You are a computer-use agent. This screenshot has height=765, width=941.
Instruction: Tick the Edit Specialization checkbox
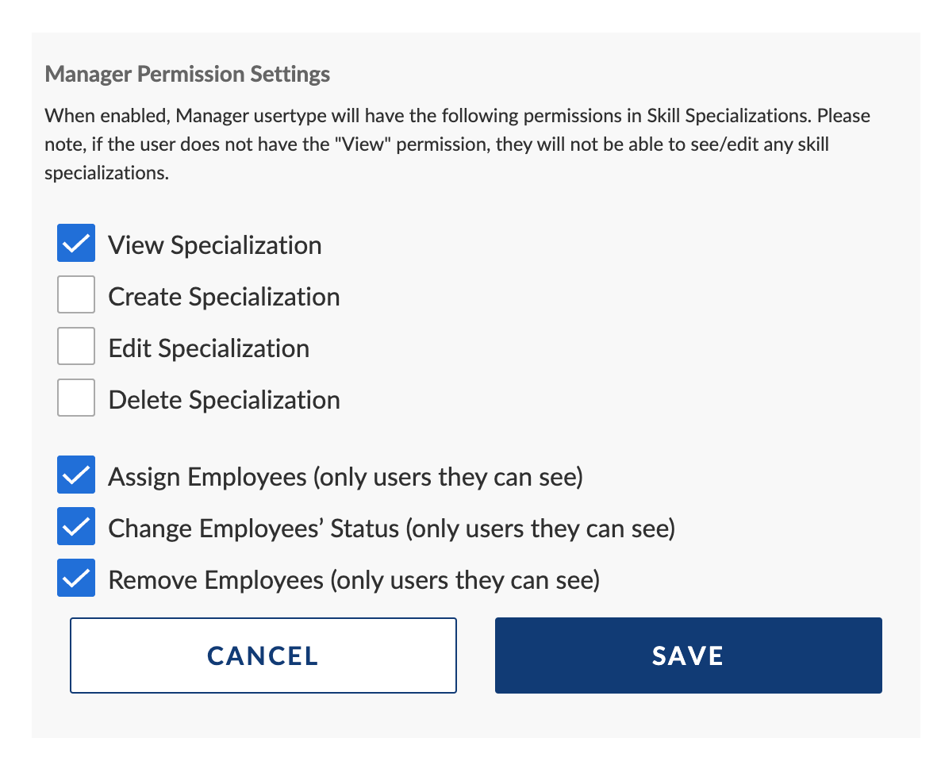(x=76, y=347)
